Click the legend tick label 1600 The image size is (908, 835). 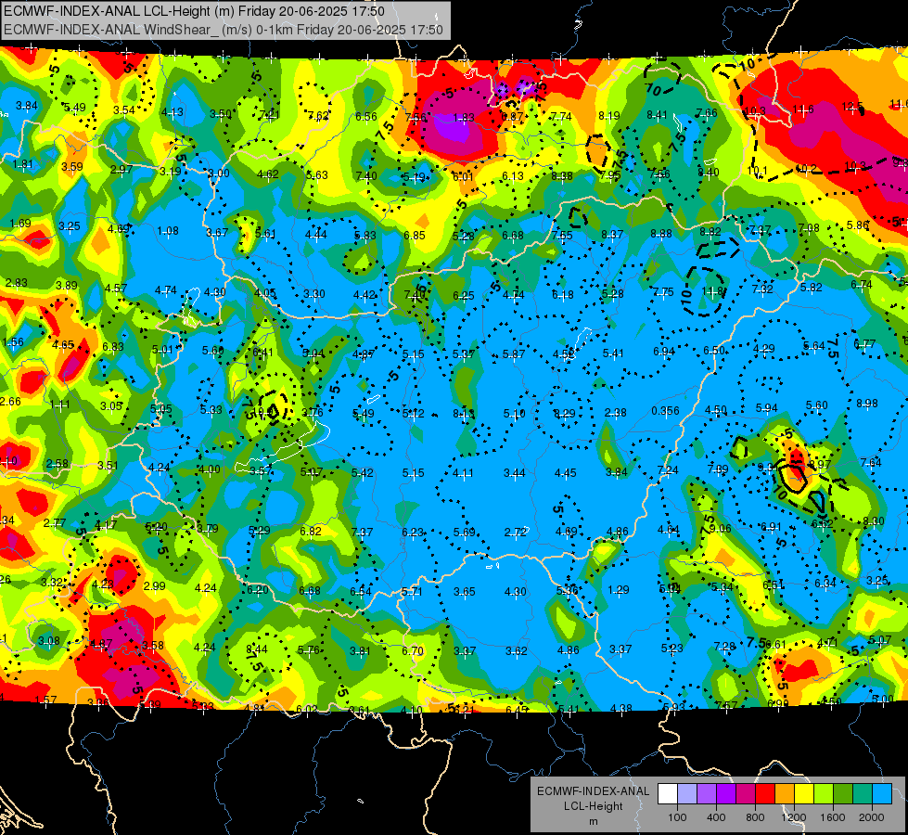pyautogui.click(x=833, y=817)
